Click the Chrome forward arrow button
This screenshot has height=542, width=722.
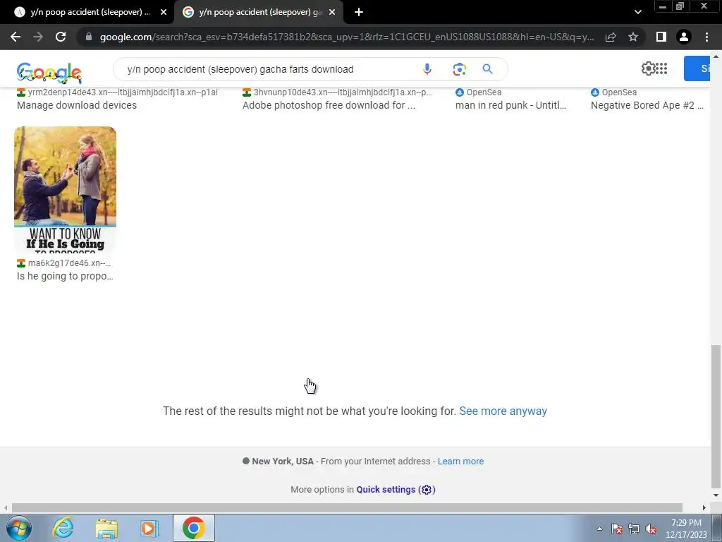click(38, 37)
